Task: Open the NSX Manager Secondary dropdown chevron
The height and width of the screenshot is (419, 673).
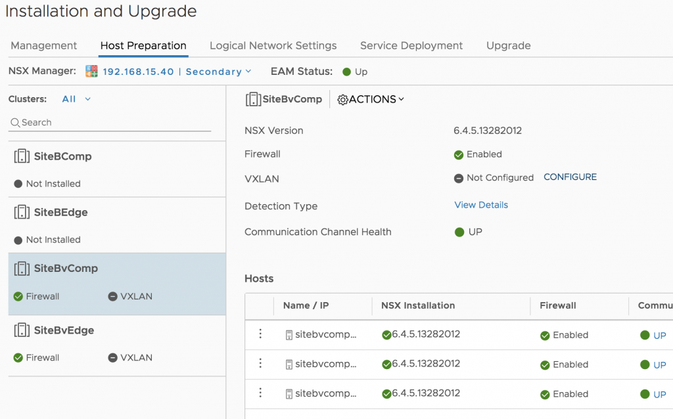Action: click(x=248, y=72)
